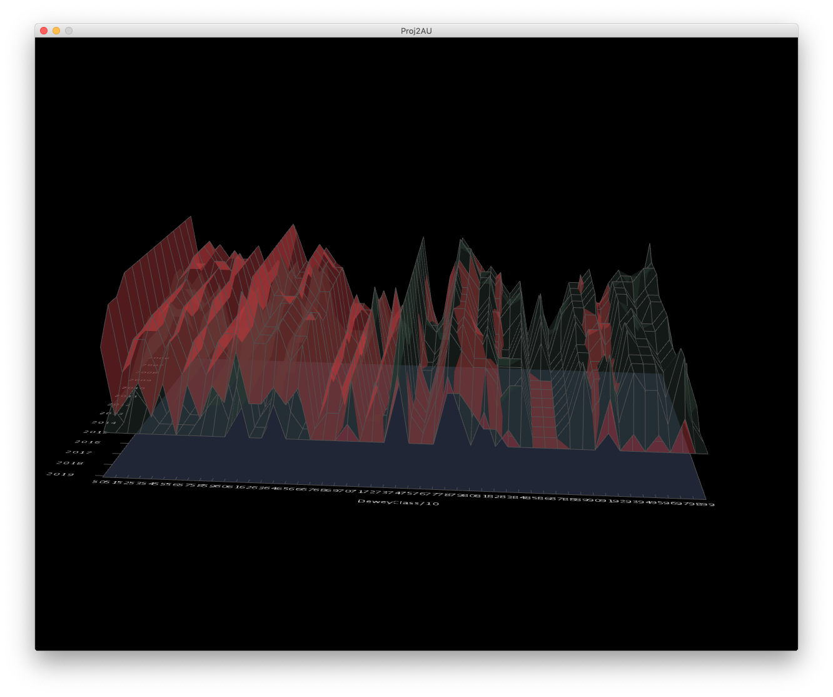
Task: Click the rightmost tall green spike tip
Action: coord(650,245)
